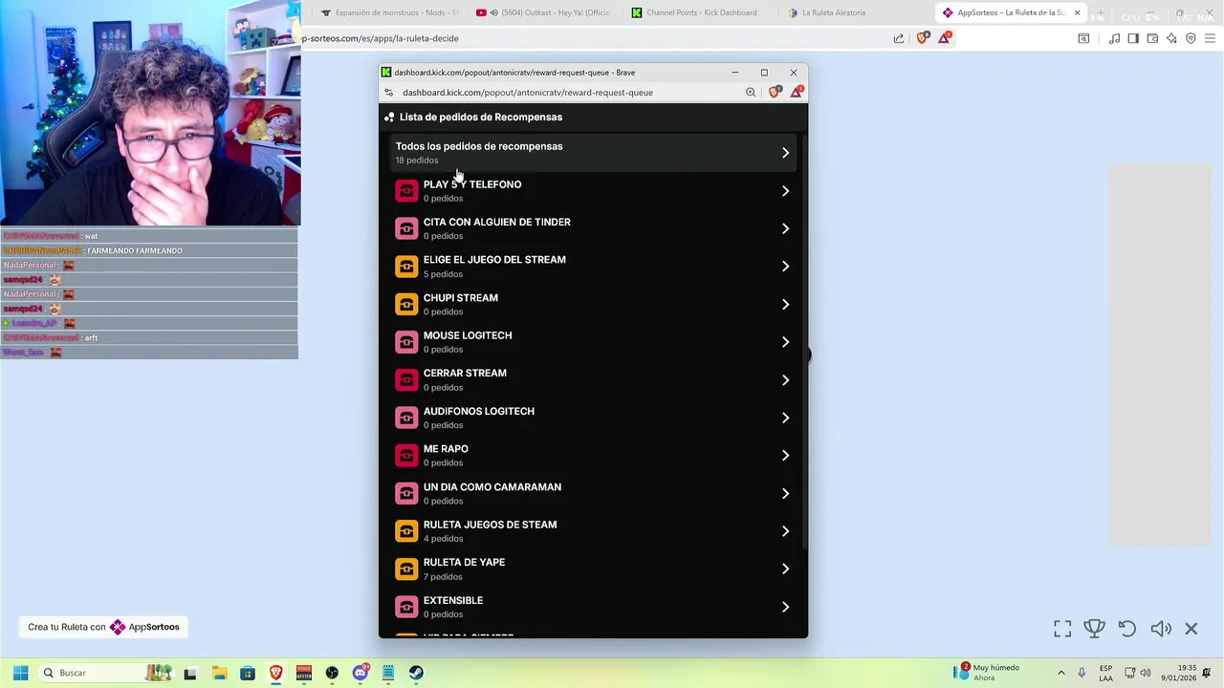
Task: Switch to Outkast Hey Ya YouTube tab
Action: pyautogui.click(x=543, y=12)
